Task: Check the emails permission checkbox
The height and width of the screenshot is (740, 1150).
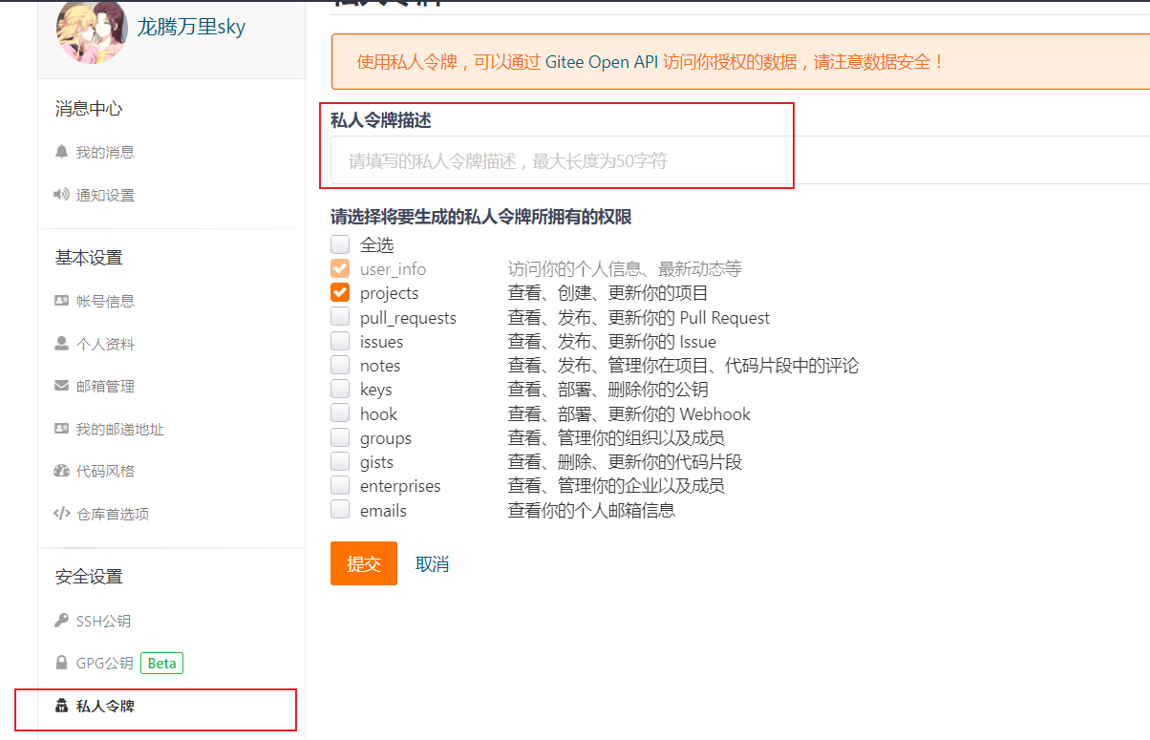Action: (x=340, y=509)
